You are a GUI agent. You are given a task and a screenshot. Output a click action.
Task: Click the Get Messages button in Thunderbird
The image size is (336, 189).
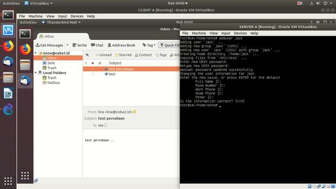tap(49, 45)
